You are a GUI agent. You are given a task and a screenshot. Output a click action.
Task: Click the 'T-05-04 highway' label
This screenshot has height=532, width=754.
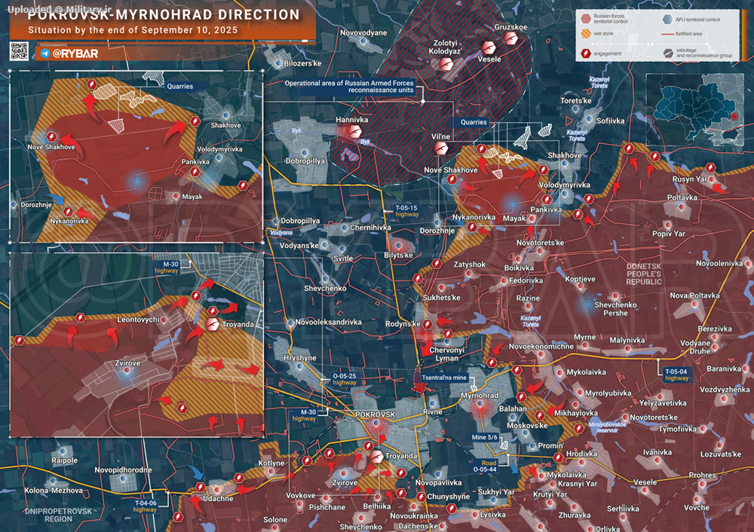676,375
